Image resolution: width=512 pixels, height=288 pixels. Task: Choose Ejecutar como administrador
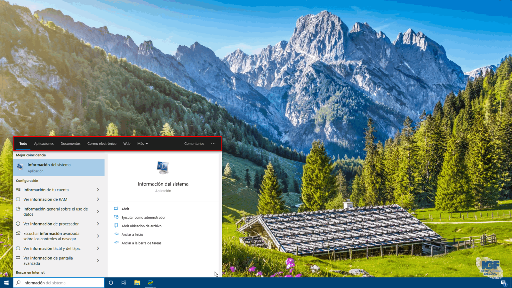(x=143, y=218)
